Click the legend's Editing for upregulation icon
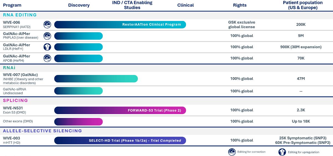333x156 pixels. point(282,152)
